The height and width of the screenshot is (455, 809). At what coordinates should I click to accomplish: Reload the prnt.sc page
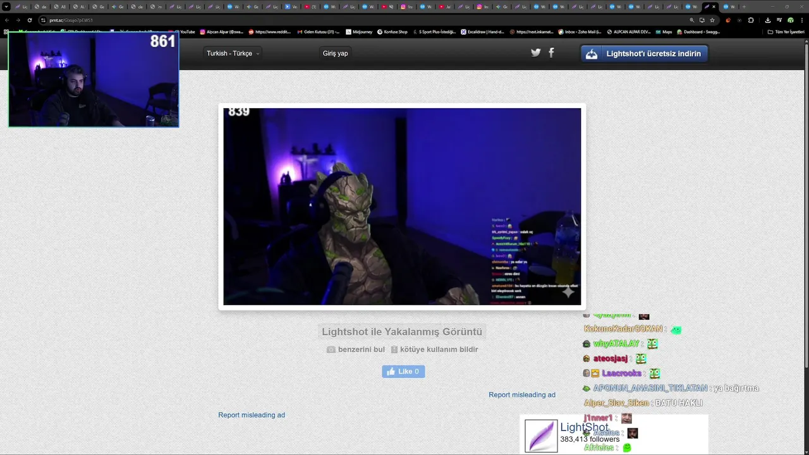[29, 20]
